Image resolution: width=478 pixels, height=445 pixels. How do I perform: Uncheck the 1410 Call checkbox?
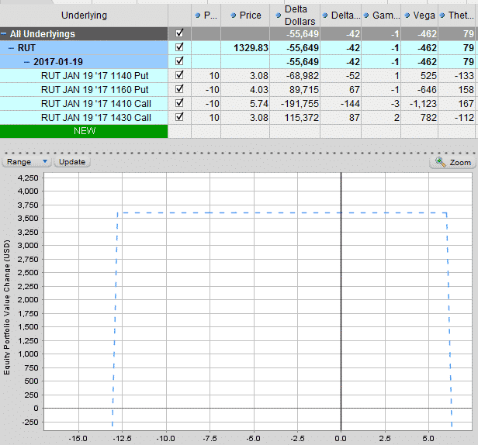(x=179, y=103)
